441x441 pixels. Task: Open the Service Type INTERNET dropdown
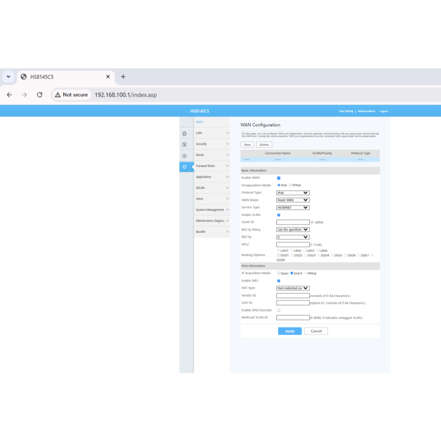[x=293, y=208]
